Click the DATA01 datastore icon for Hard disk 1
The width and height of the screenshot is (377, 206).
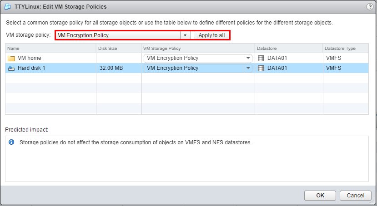click(261, 68)
